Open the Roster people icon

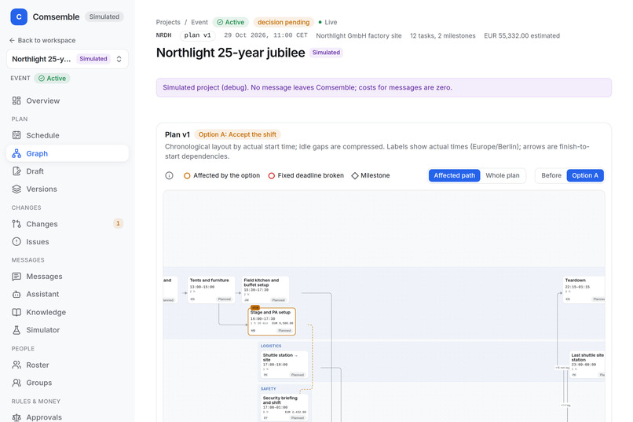[x=16, y=365]
